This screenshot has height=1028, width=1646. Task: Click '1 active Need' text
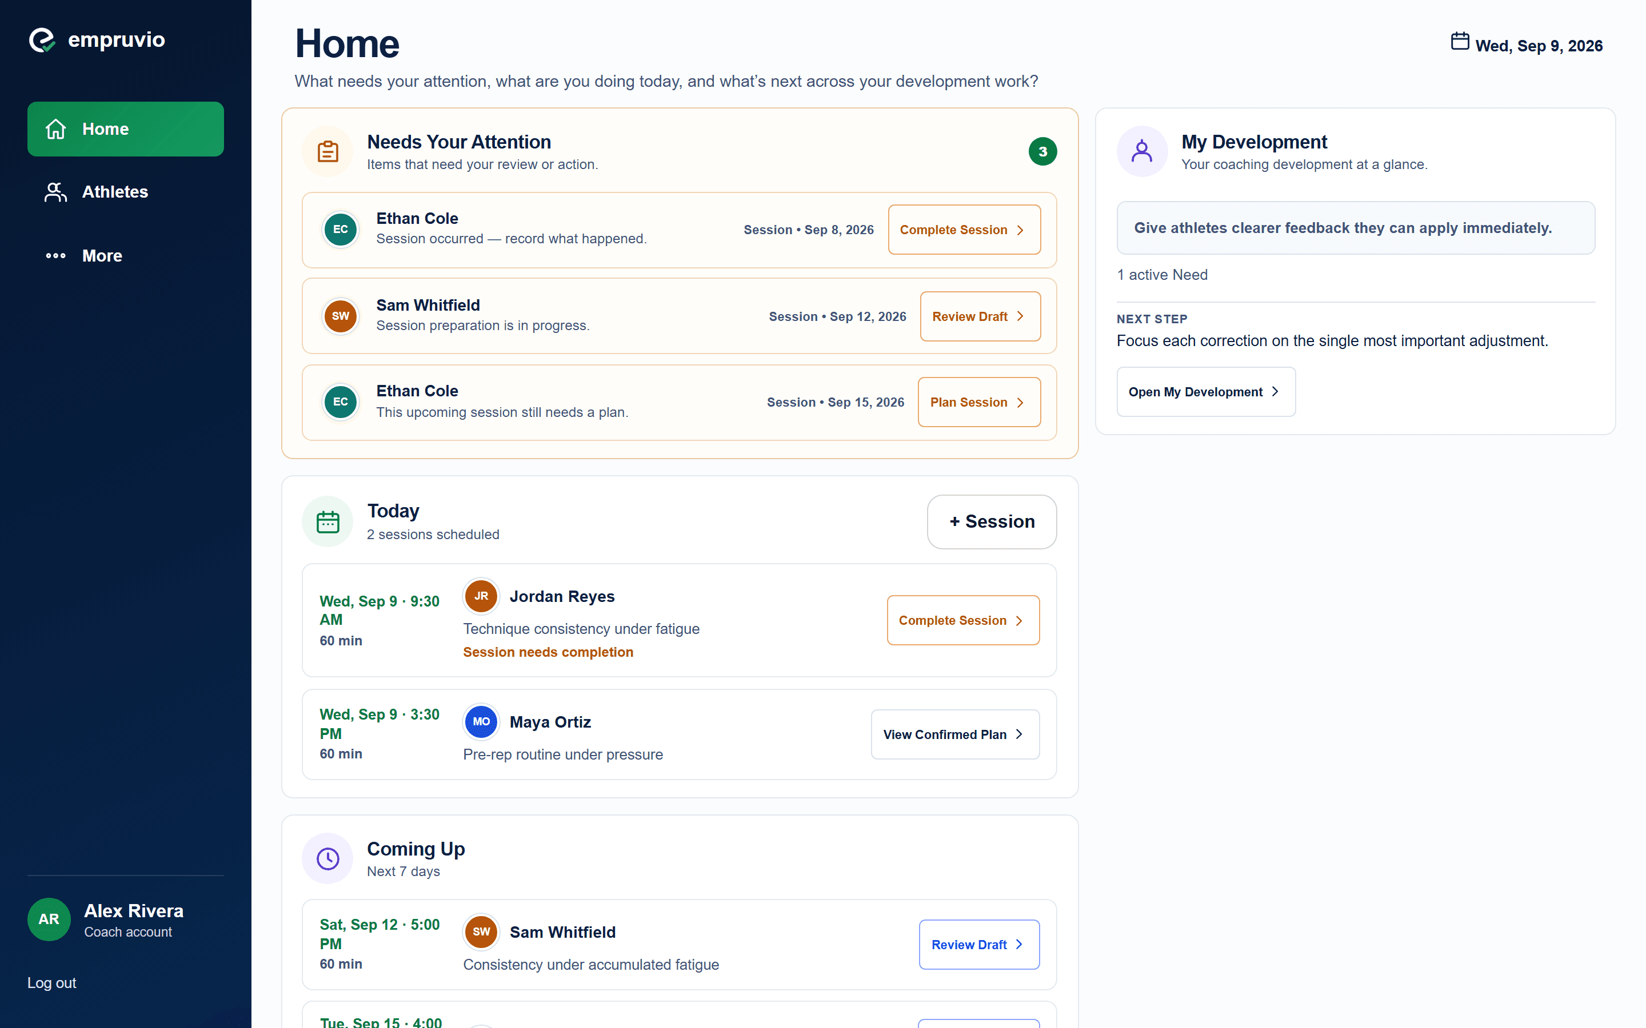click(x=1162, y=275)
